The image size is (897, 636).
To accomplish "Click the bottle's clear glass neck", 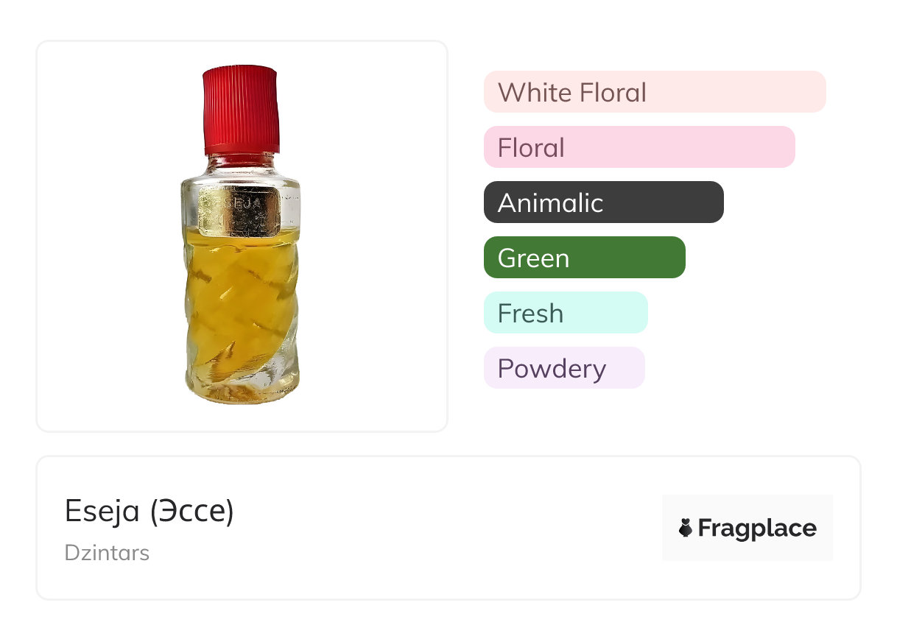I will click(x=241, y=165).
